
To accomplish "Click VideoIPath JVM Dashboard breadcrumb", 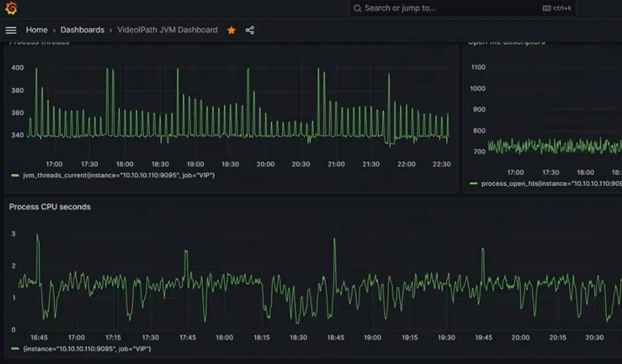I will 168,30.
